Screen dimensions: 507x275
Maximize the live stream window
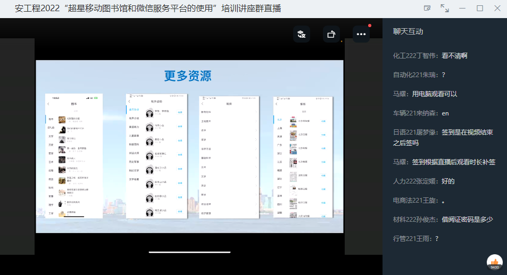coord(480,8)
